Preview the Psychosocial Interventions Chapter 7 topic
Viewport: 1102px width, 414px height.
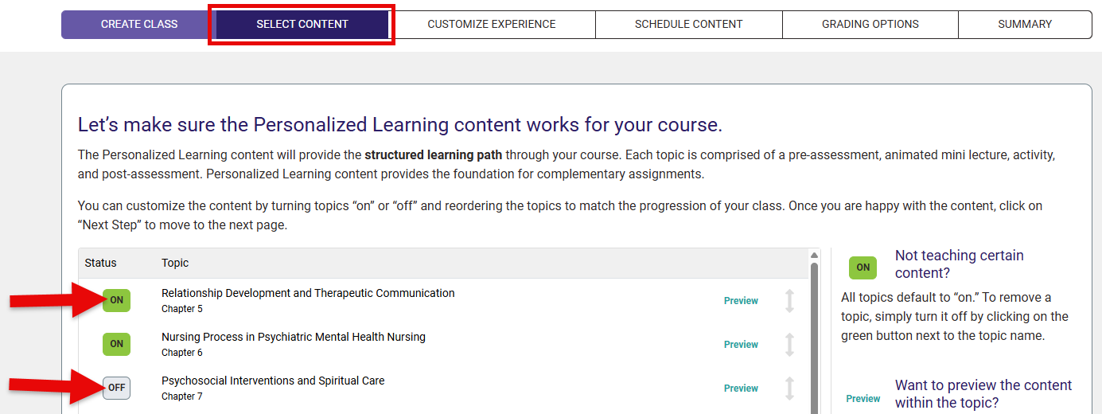coord(741,389)
